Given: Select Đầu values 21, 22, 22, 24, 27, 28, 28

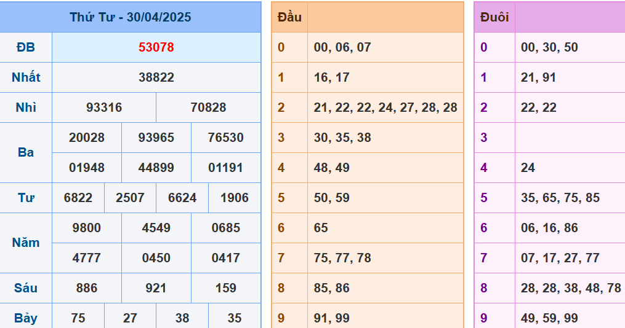Looking at the screenshot, I should click(x=385, y=107).
